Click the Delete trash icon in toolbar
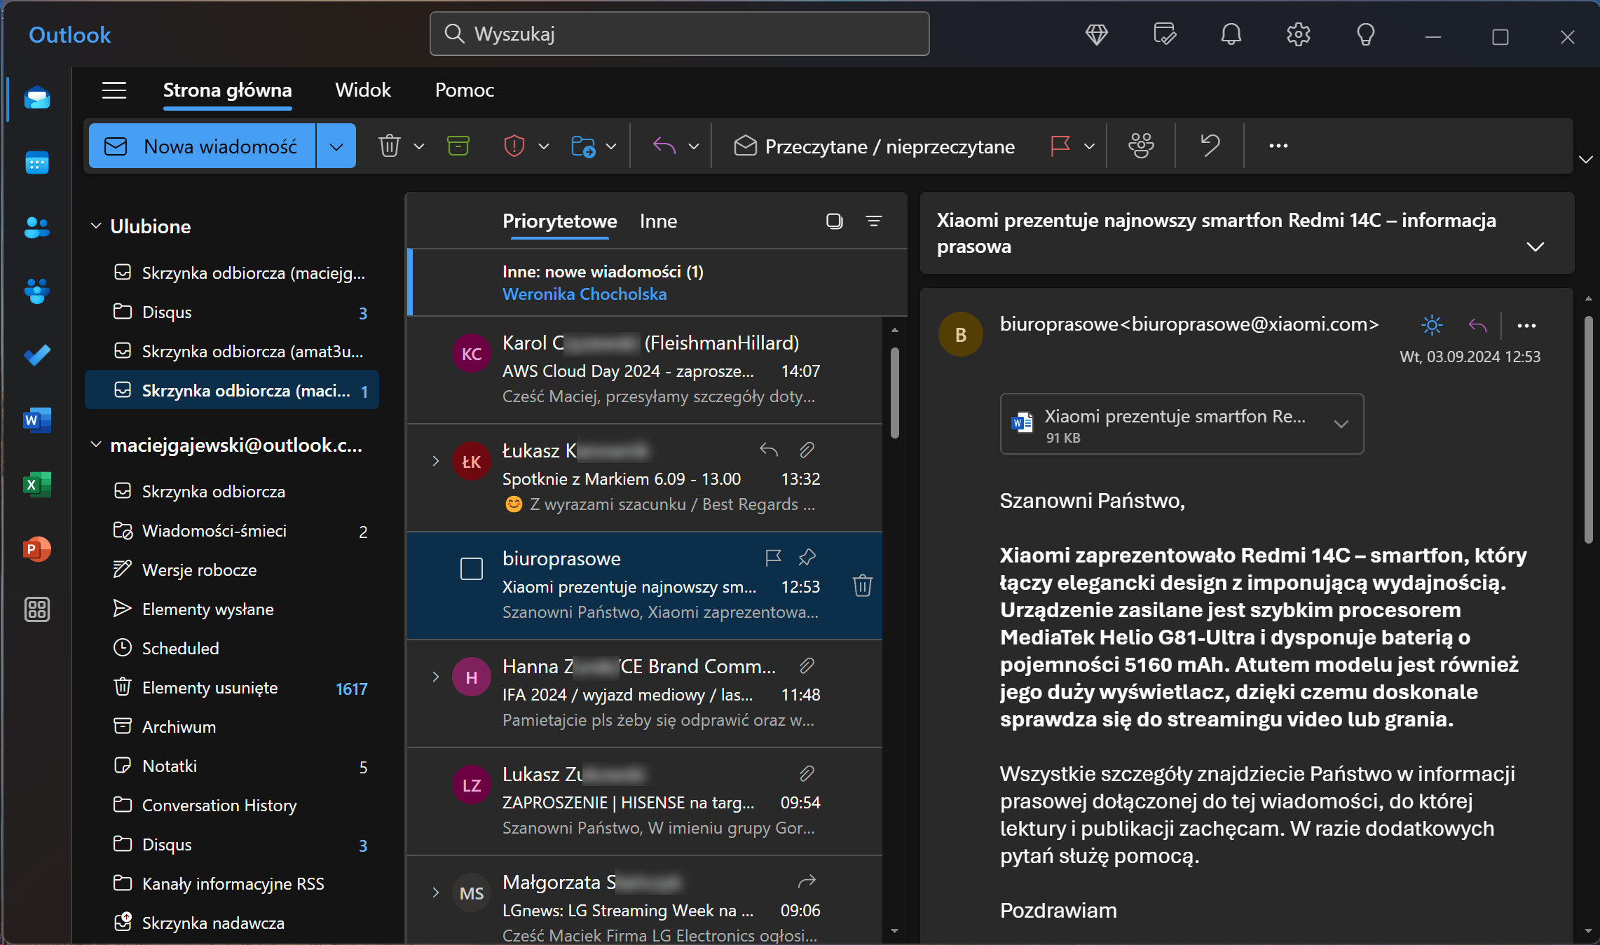 tap(390, 146)
